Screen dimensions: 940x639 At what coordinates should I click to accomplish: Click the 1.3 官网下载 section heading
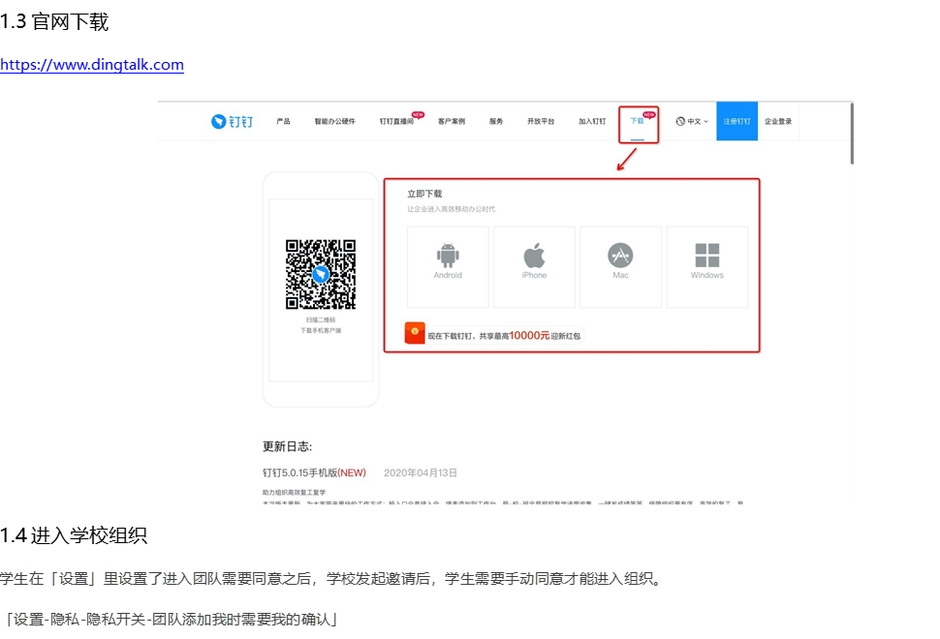pos(54,22)
